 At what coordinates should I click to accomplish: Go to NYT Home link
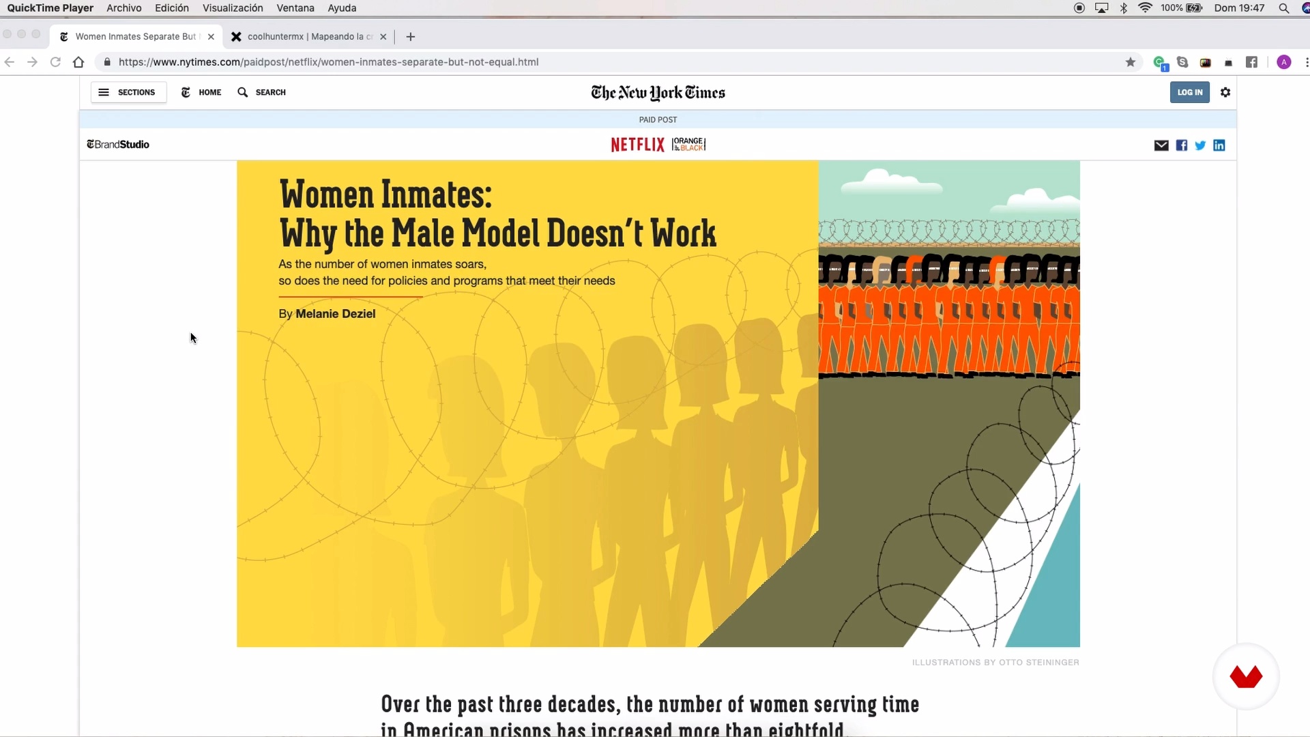[x=201, y=92]
